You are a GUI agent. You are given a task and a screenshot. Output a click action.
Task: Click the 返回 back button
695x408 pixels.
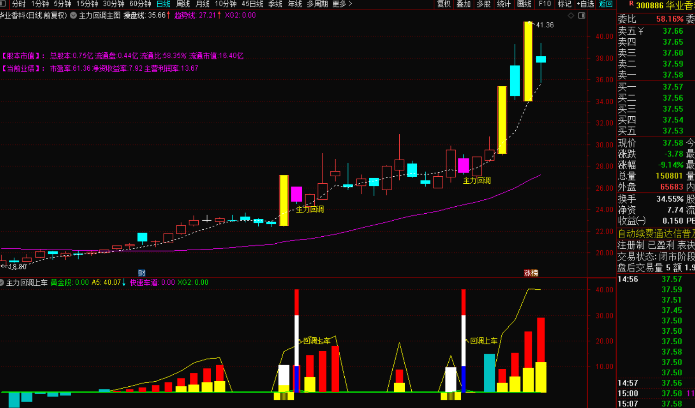pos(605,4)
